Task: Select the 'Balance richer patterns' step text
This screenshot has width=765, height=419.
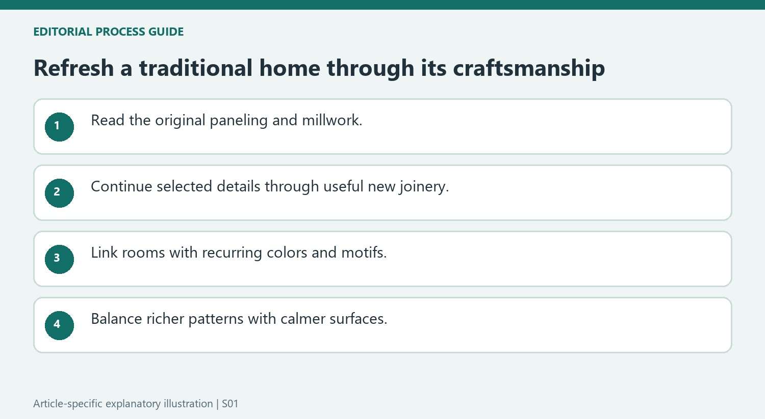Action: [239, 319]
